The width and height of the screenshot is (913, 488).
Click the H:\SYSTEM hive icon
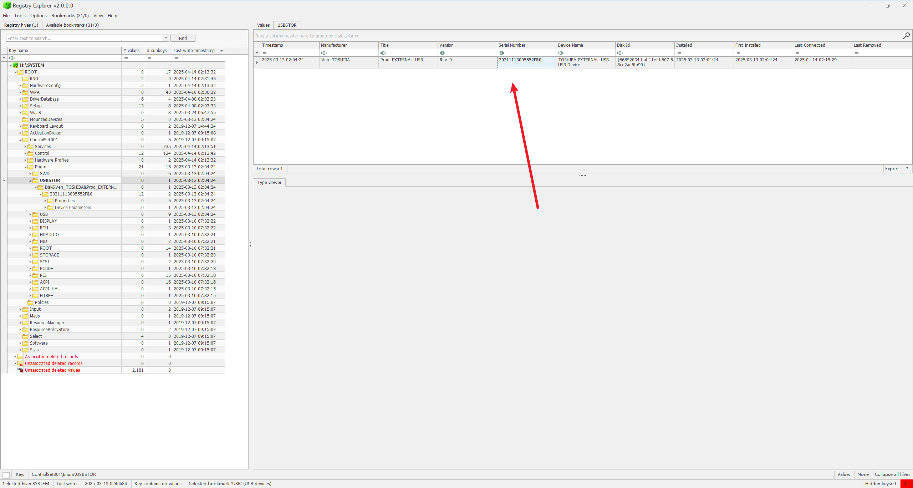16,65
